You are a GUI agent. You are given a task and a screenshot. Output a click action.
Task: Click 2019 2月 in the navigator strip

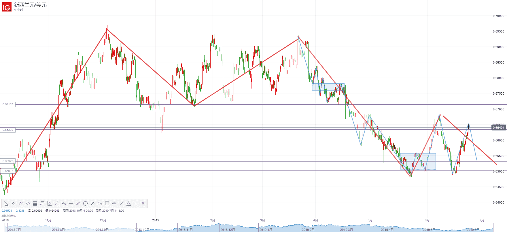pos(308,230)
